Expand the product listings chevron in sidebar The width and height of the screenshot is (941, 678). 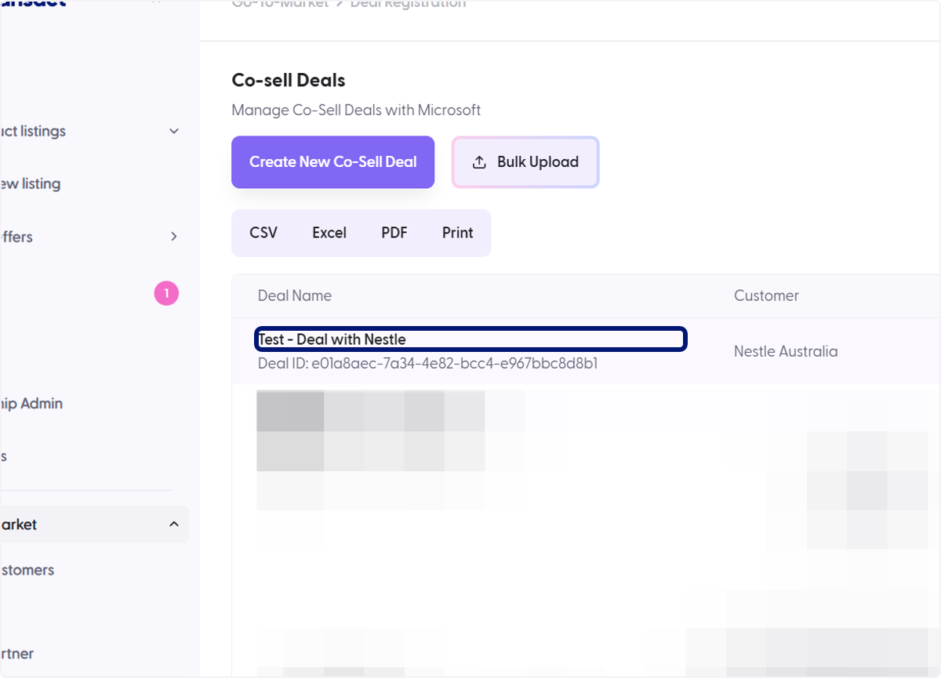(x=174, y=131)
